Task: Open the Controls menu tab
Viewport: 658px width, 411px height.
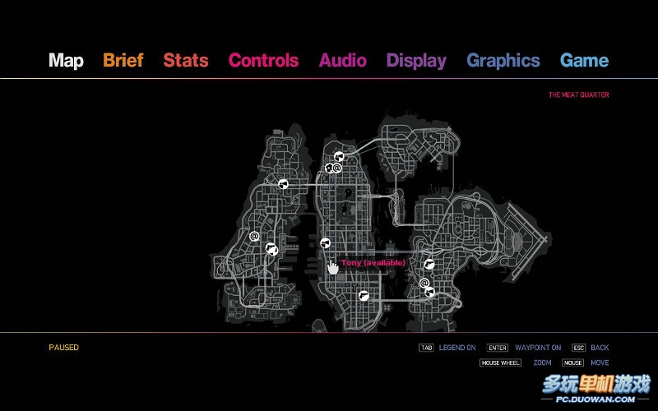Action: 263,60
